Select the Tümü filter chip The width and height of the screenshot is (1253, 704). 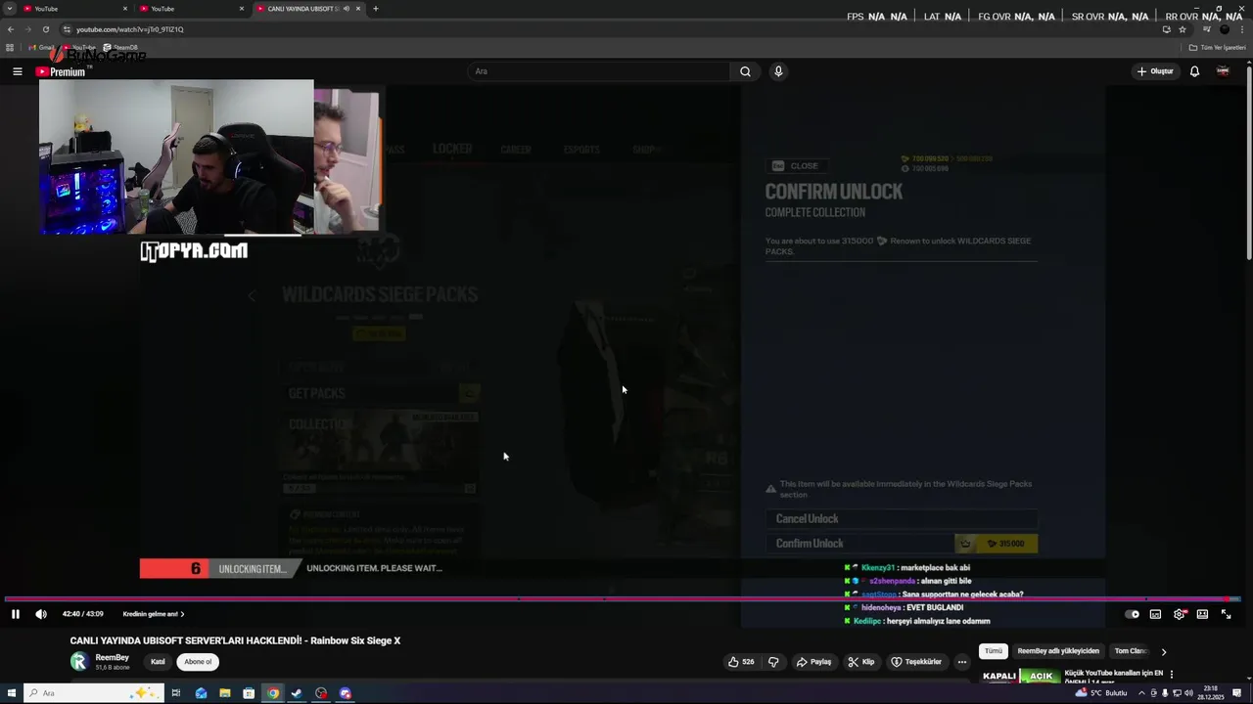point(994,651)
